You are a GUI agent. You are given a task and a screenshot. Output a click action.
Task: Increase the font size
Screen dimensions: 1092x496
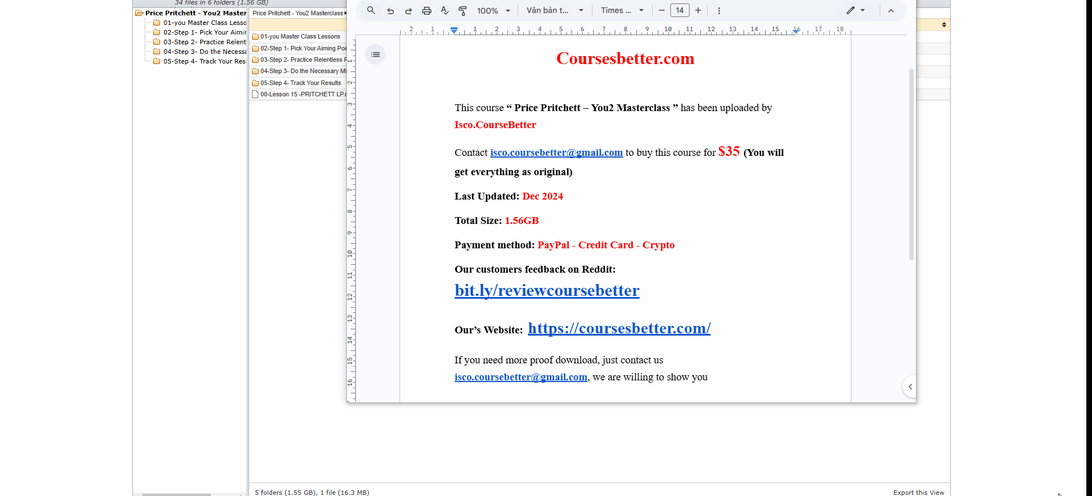[698, 10]
